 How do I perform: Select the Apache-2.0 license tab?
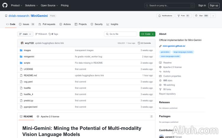tap(48, 116)
